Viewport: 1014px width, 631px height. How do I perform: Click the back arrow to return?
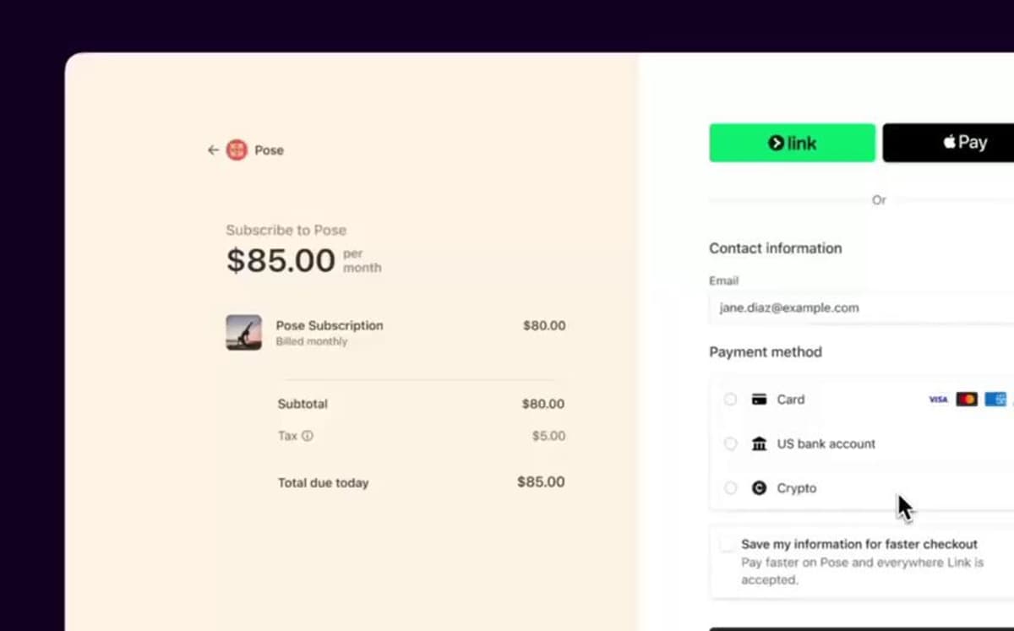point(214,150)
